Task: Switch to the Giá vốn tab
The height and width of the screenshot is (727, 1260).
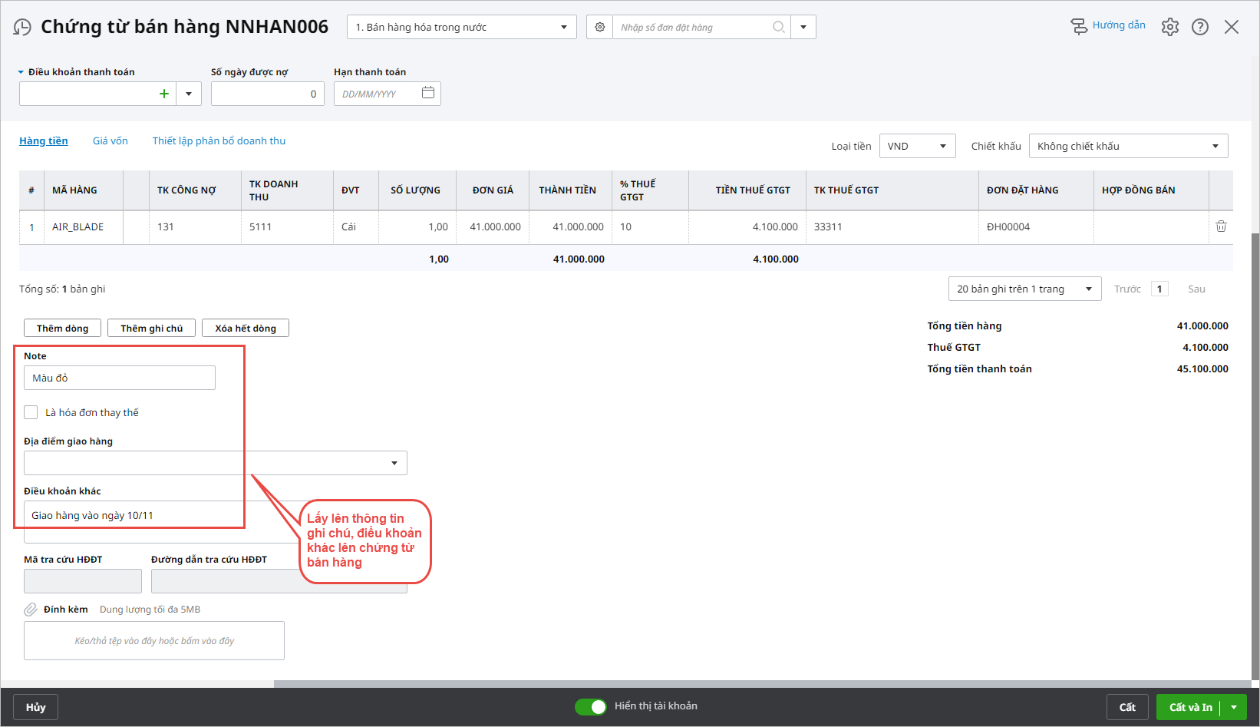Action: click(x=110, y=140)
